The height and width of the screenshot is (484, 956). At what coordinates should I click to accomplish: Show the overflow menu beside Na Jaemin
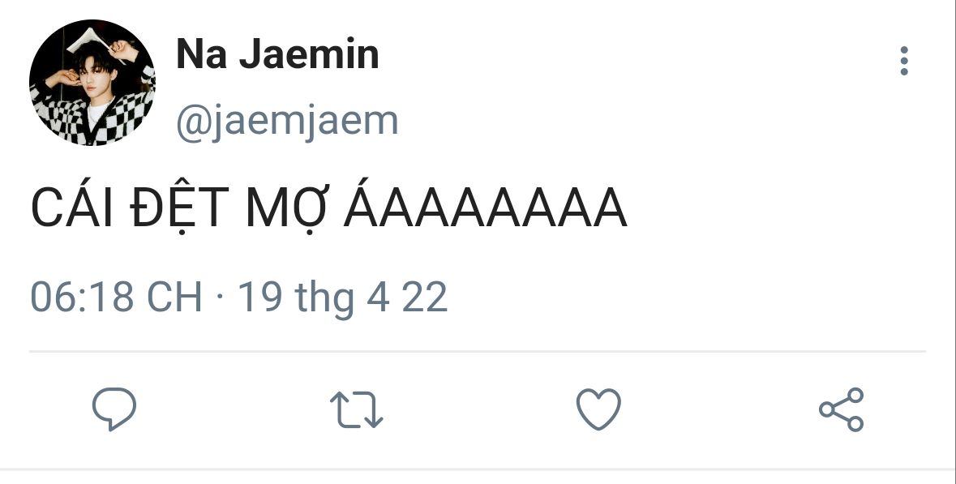pyautogui.click(x=903, y=61)
